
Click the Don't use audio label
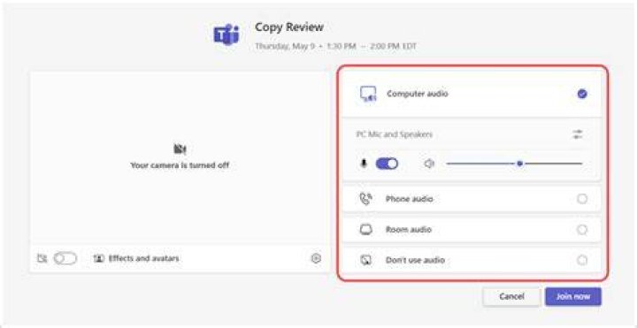(x=415, y=260)
